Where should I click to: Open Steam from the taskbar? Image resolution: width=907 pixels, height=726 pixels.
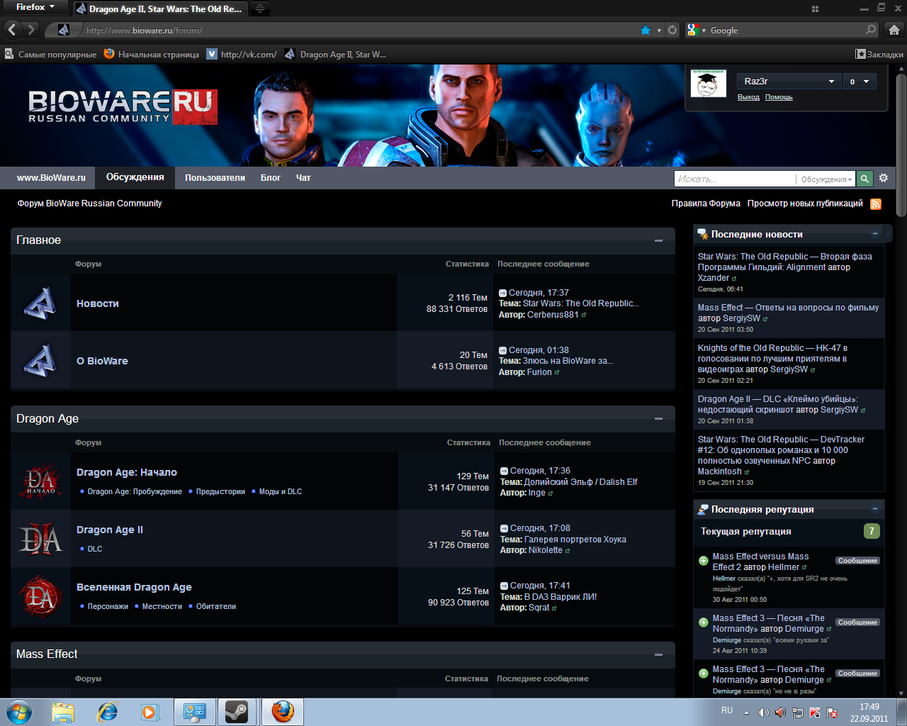[x=237, y=712]
